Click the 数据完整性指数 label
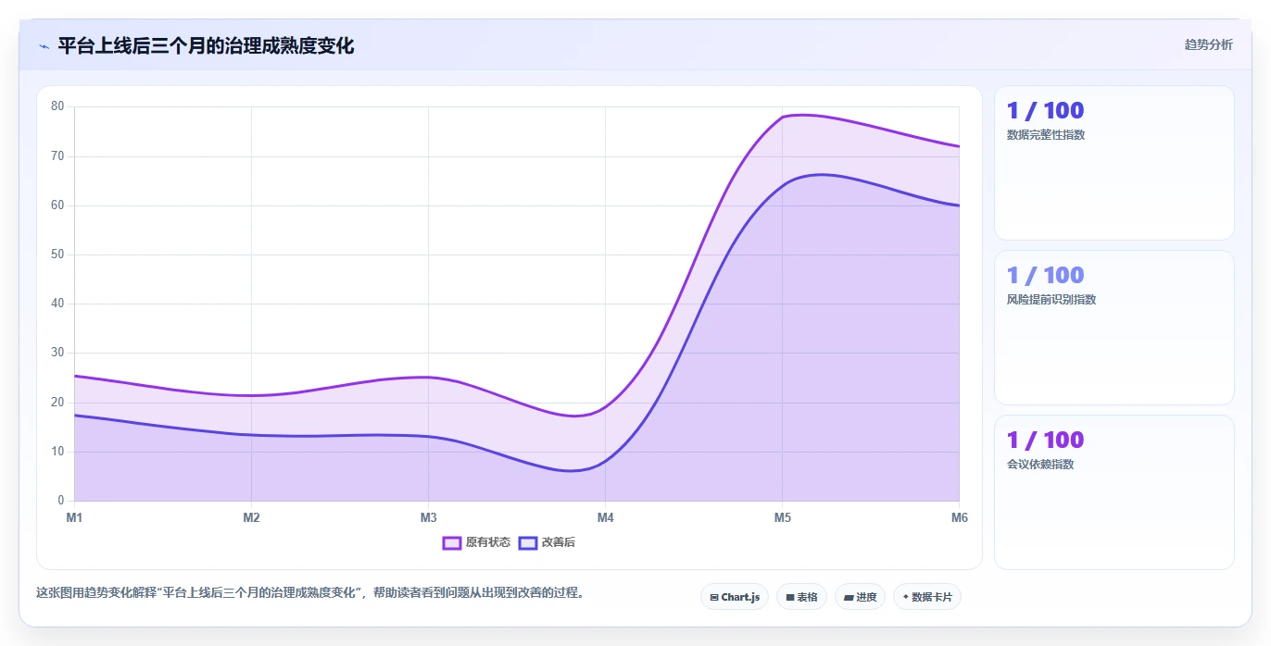Viewport: 1271px width, 646px height. (1046, 135)
